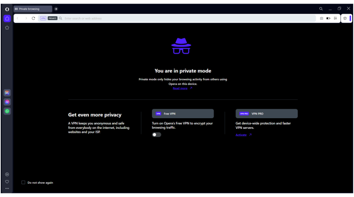Click the Free VPN button
The height and width of the screenshot is (197, 354).
pyautogui.click(x=183, y=113)
